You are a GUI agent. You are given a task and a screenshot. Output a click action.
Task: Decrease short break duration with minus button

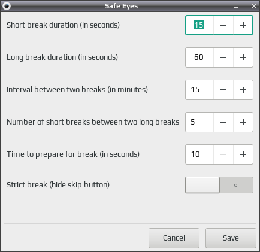coord(223,25)
